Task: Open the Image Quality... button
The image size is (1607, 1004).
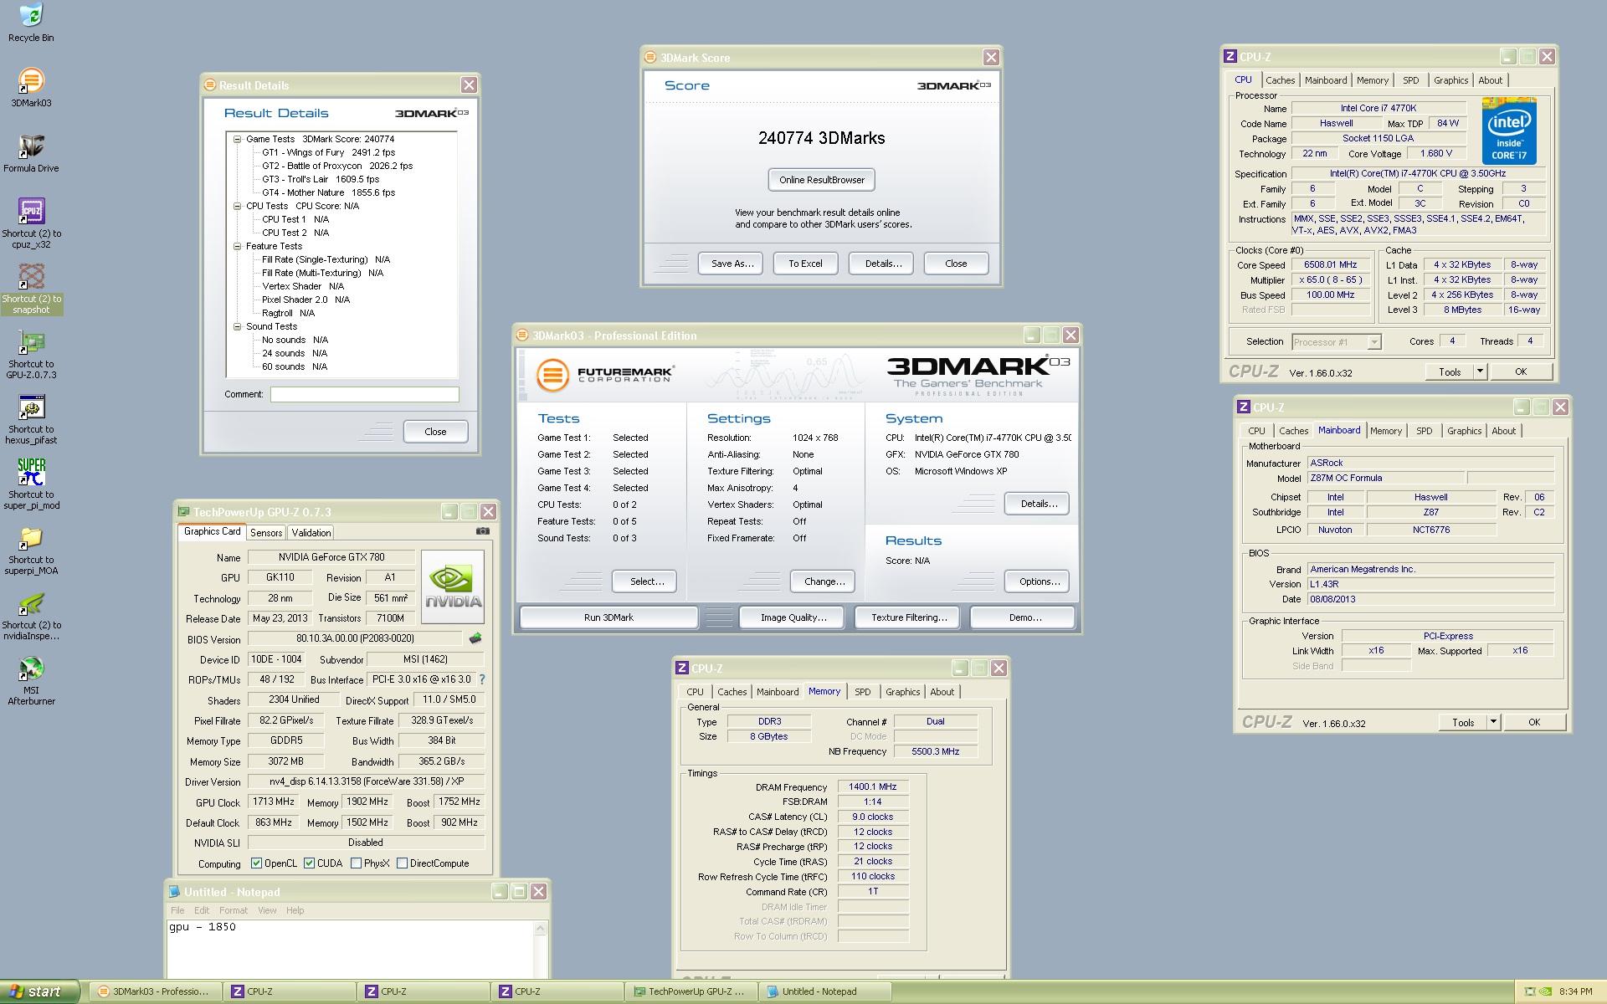Action: tap(793, 617)
